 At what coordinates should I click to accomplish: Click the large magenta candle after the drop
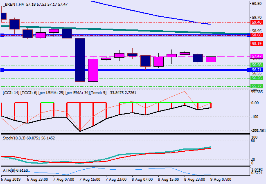click(93, 70)
